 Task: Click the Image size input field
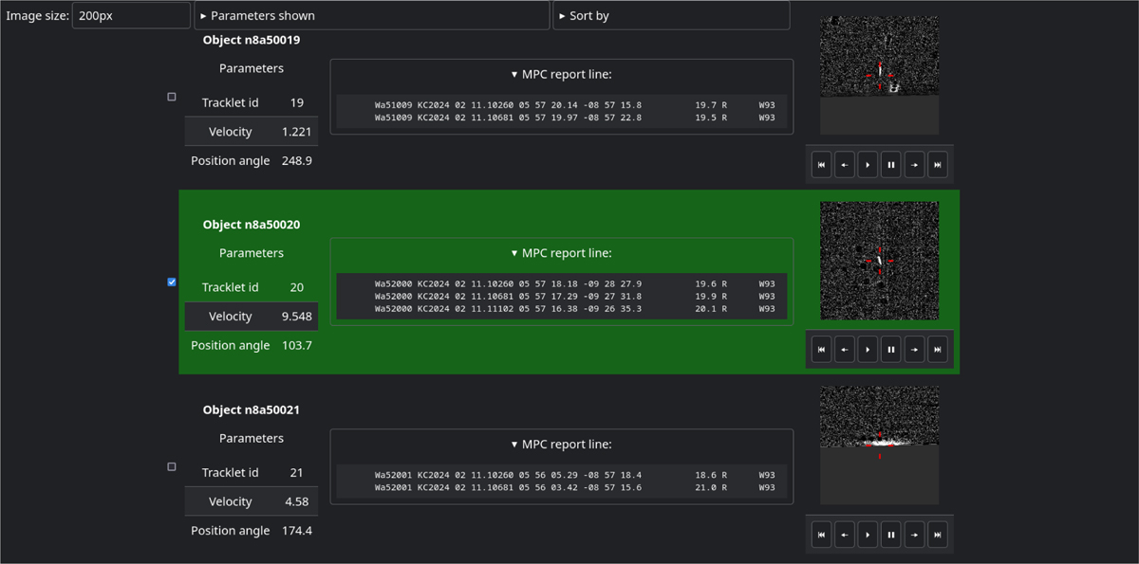tap(131, 15)
